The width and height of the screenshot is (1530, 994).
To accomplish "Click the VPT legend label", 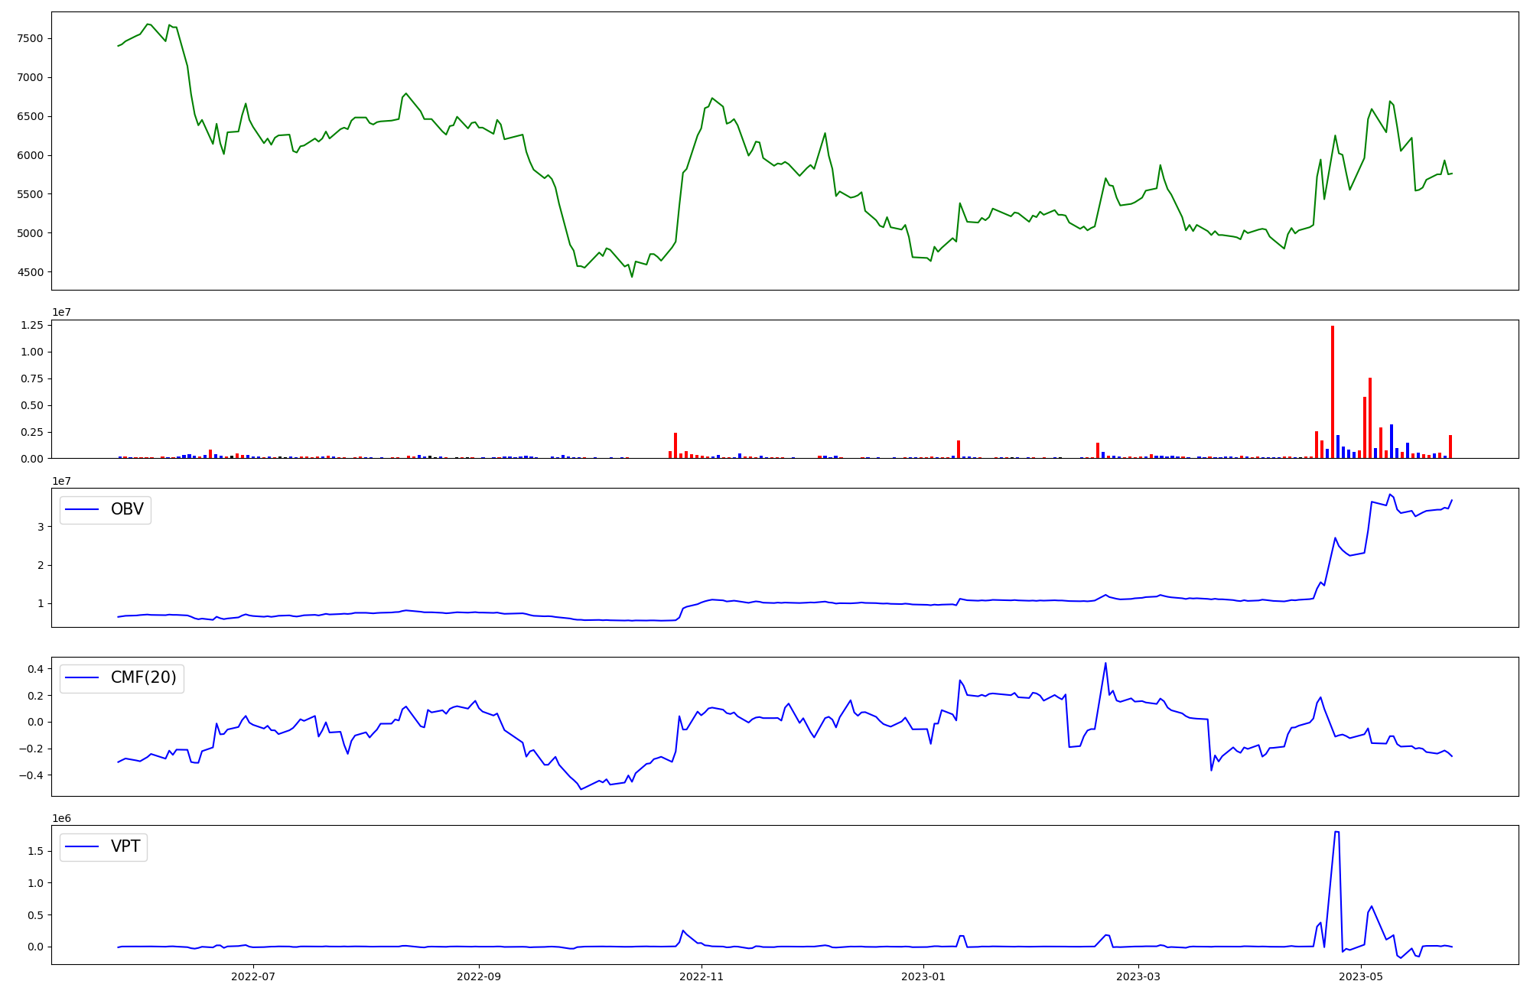I will 125,846.
